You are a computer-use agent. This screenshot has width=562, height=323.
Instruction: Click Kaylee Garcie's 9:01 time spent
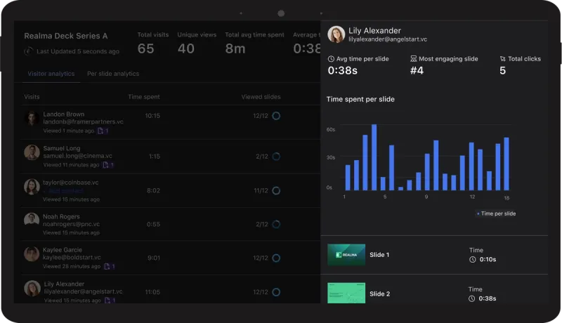(x=154, y=258)
